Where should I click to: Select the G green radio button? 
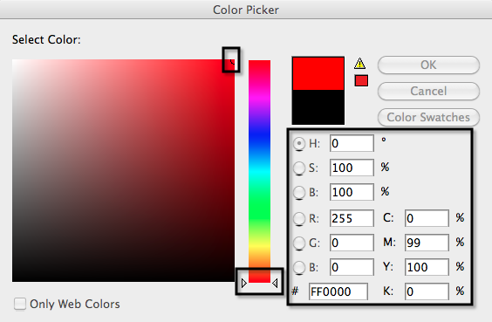click(x=299, y=243)
